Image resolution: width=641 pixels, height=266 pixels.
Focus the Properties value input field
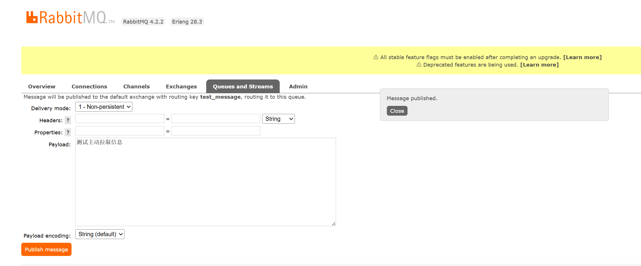click(x=216, y=131)
